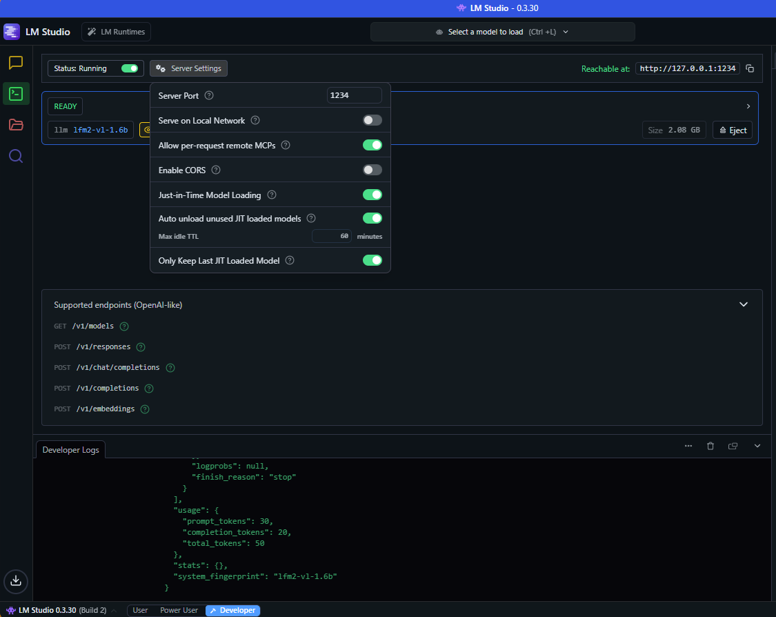Turn off Just-in-Time Model Loading
Image resolution: width=776 pixels, height=617 pixels.
coord(372,195)
